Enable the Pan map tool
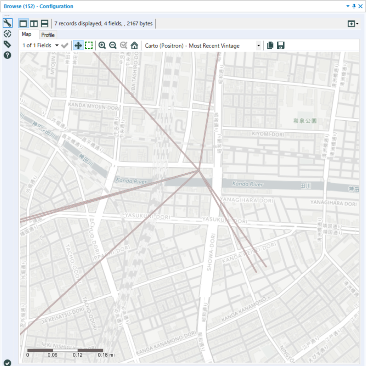The width and height of the screenshot is (366, 366). (x=78, y=45)
